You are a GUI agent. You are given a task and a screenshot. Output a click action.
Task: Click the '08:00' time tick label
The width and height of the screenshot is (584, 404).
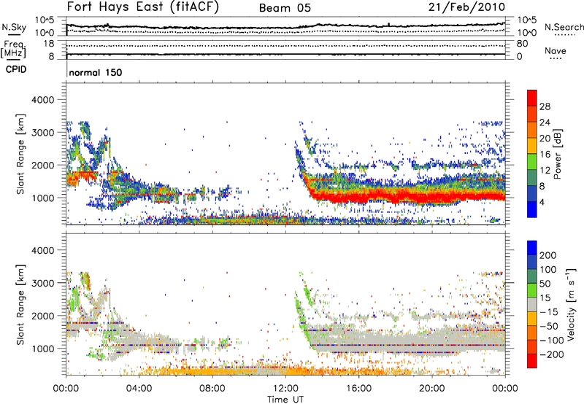point(212,389)
